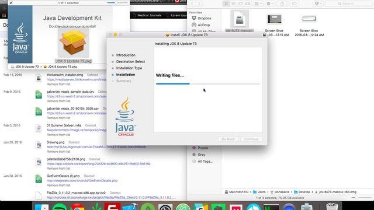The width and height of the screenshot is (374, 210).
Task: Click Macintosh HD in Finder path bar
Action: click(236, 192)
